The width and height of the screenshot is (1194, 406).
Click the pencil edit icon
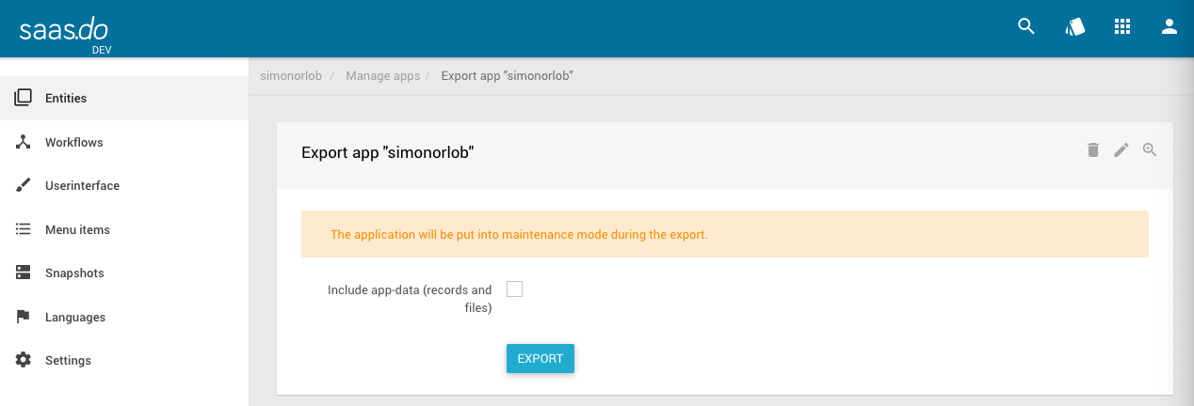point(1121,149)
